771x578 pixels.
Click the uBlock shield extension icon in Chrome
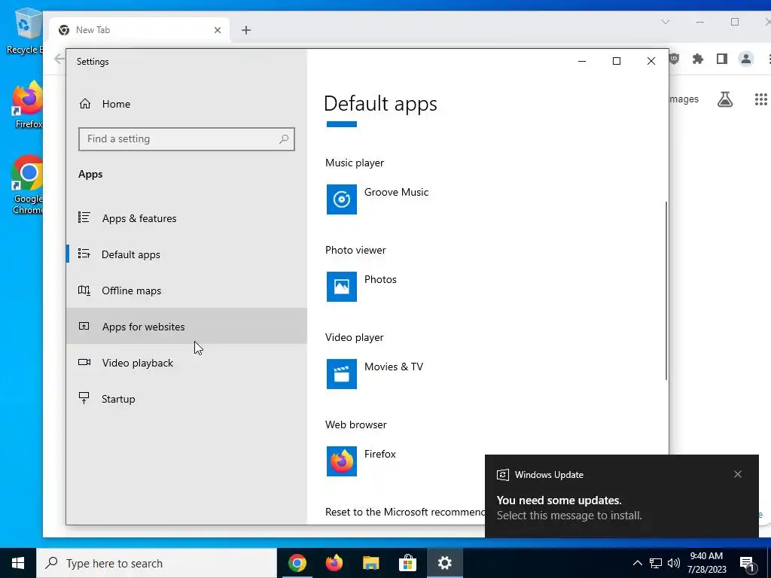674,59
